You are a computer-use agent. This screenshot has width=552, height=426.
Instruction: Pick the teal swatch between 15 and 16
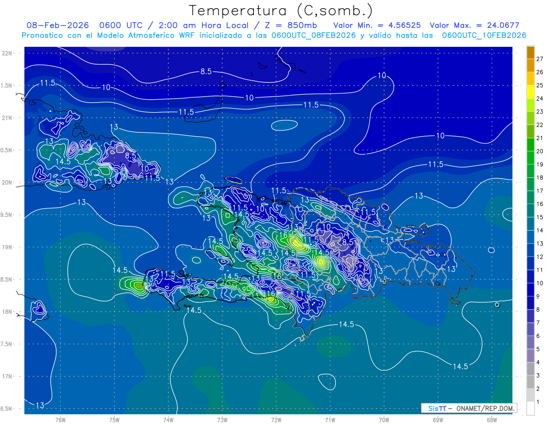530,210
